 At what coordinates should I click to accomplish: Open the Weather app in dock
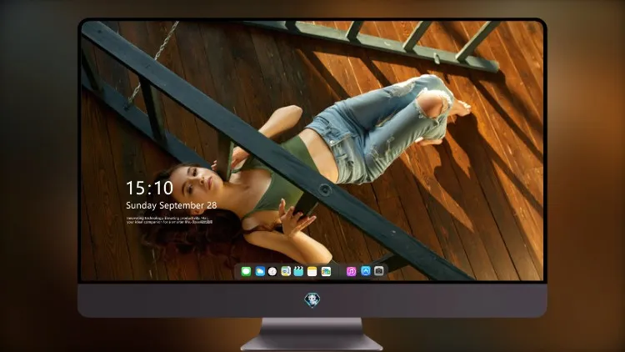tap(260, 271)
